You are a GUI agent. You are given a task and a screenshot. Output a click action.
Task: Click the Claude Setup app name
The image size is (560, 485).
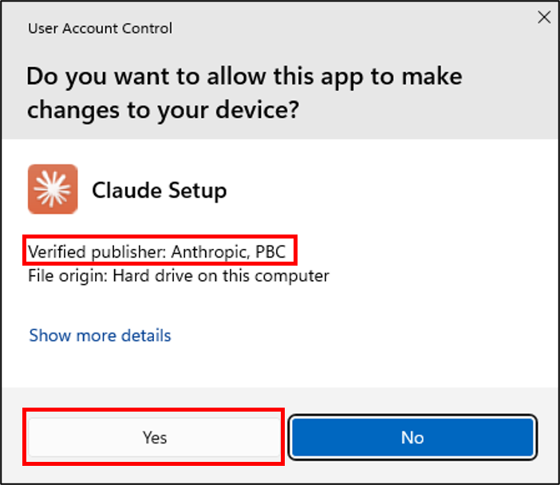pyautogui.click(x=160, y=191)
